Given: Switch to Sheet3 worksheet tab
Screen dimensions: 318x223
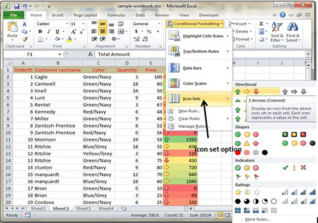Looking at the screenshot, I should click(x=83, y=209).
